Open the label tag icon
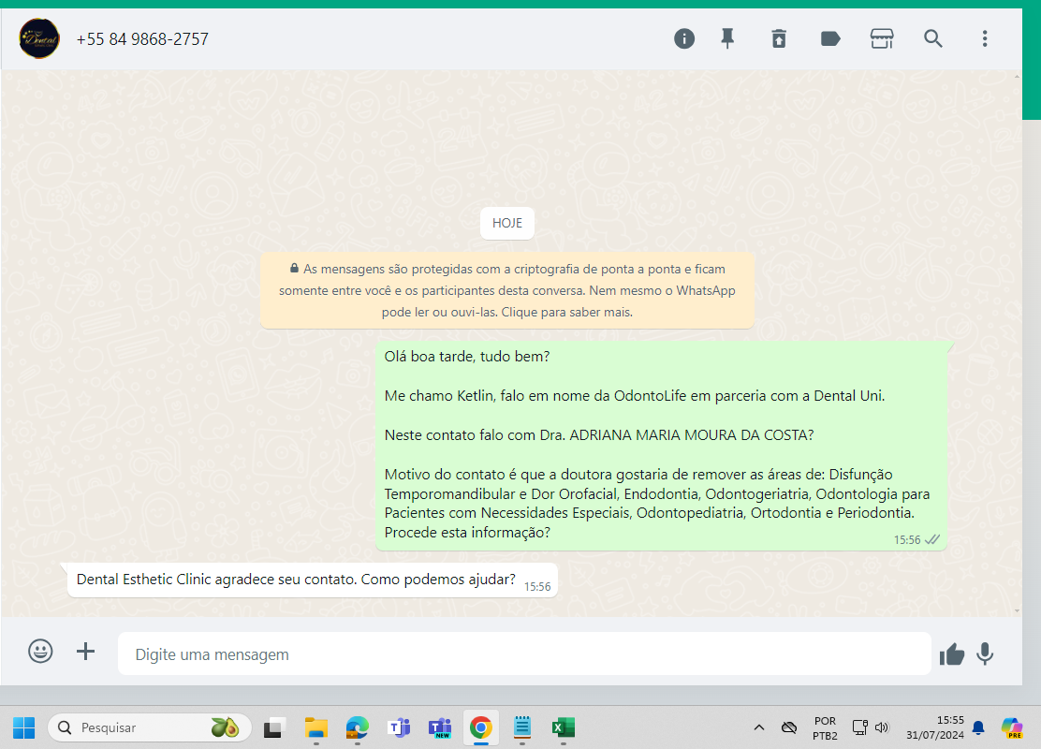The image size is (1041, 749). click(x=830, y=39)
